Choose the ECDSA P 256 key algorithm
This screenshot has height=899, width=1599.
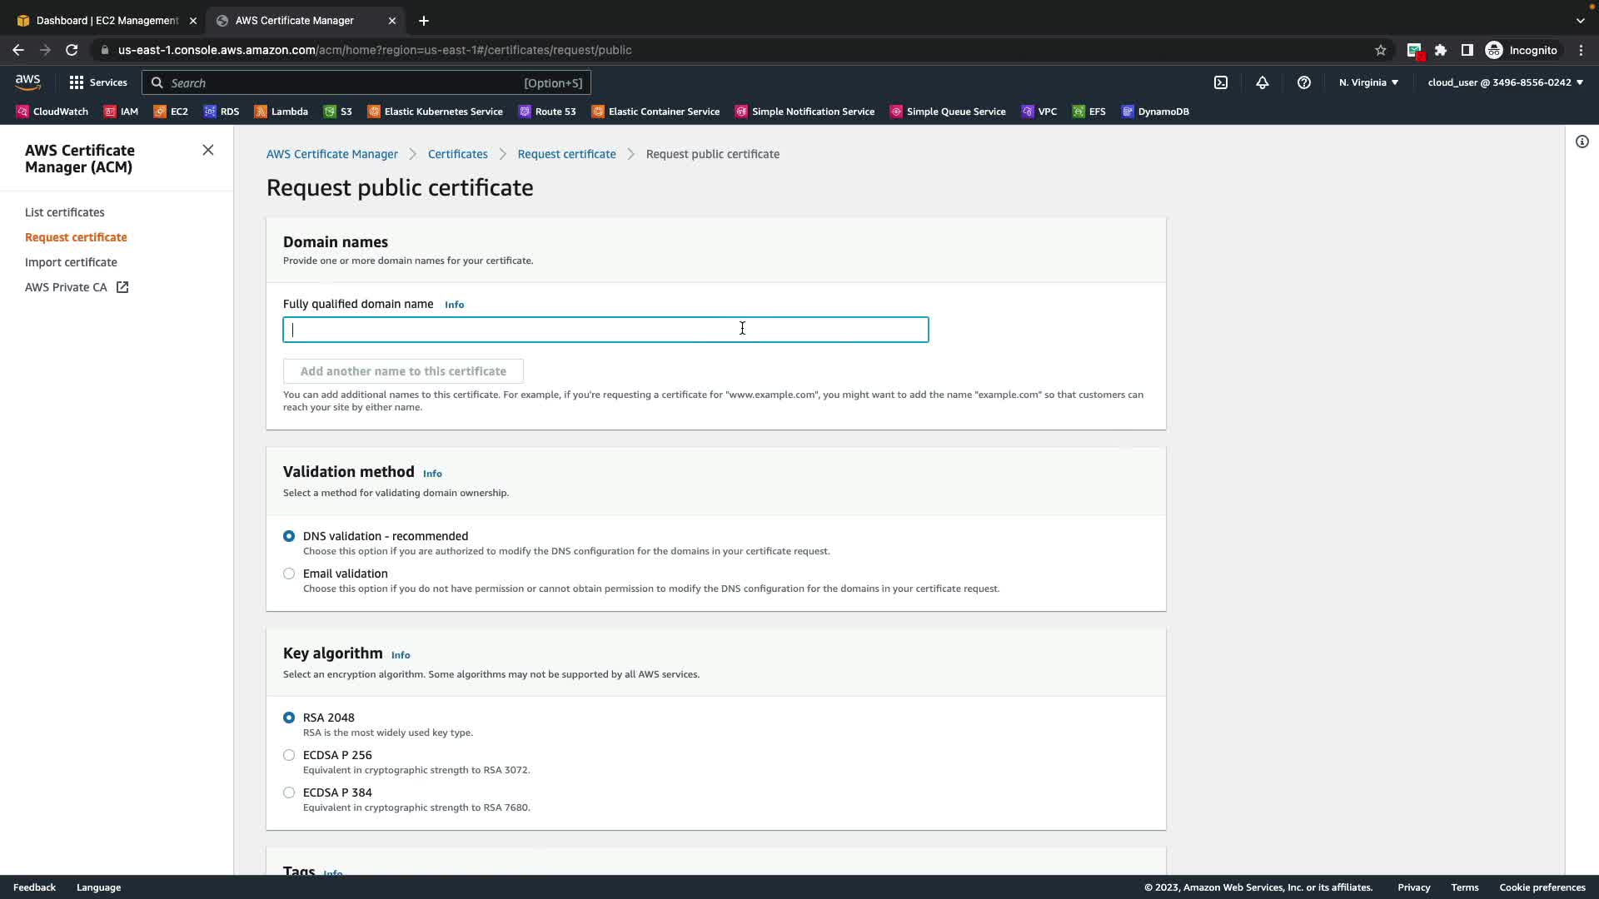click(x=289, y=755)
